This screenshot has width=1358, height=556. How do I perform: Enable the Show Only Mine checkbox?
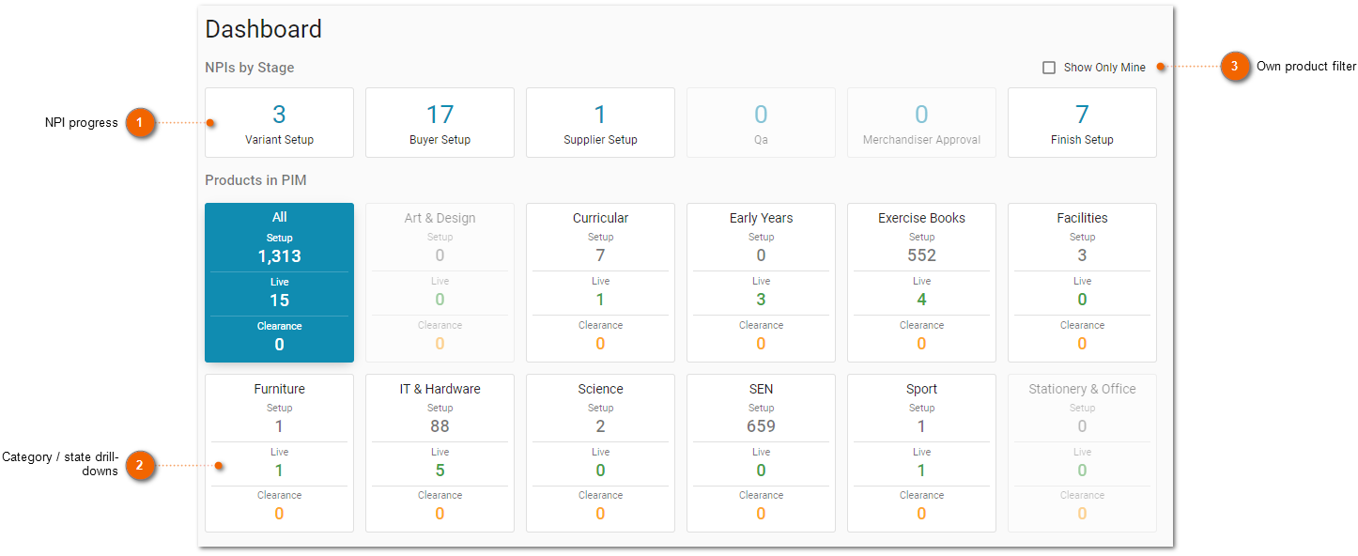pos(1049,68)
